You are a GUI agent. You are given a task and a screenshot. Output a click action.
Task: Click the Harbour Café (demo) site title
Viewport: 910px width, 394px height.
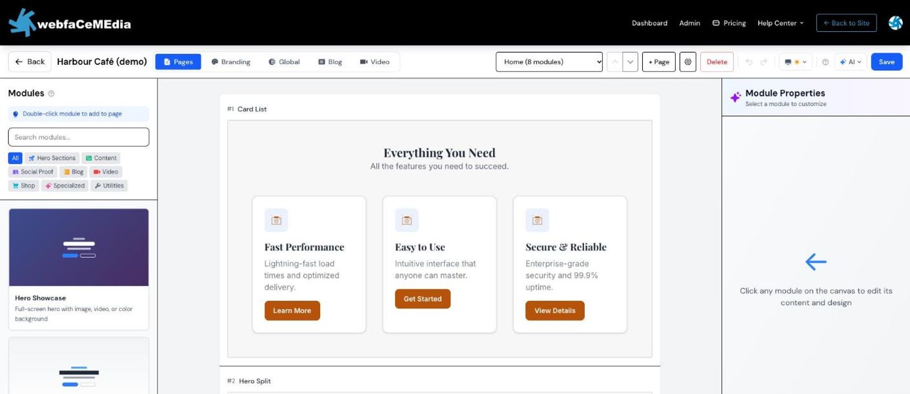102,61
